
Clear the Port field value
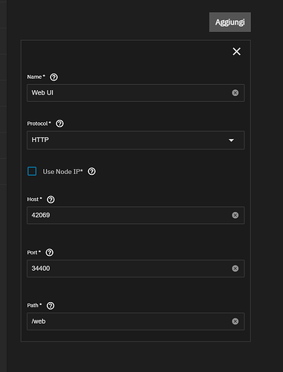point(235,269)
